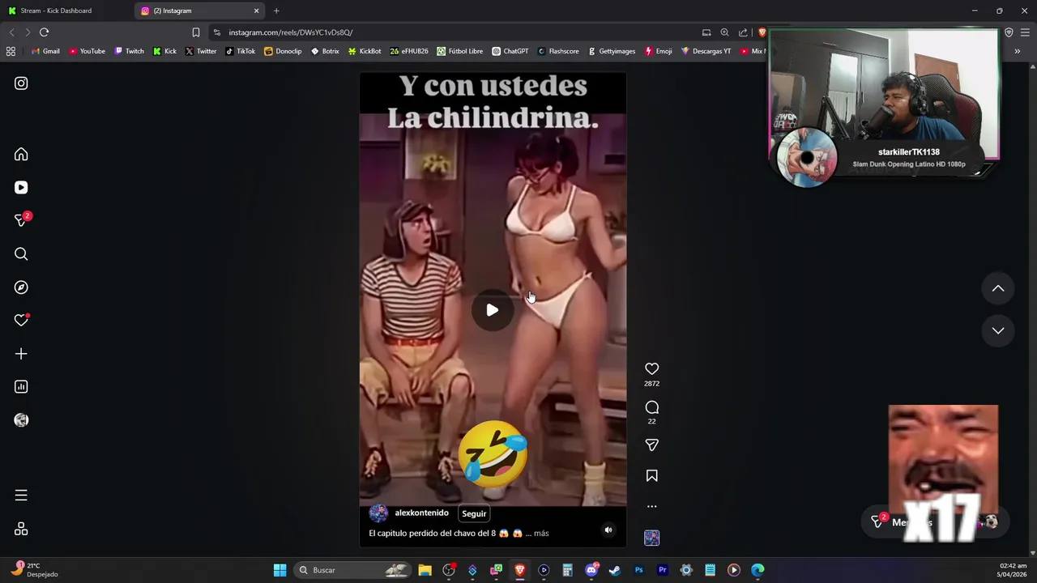
Task: Go to Instagram Home from the sidebar
Action: coord(21,155)
